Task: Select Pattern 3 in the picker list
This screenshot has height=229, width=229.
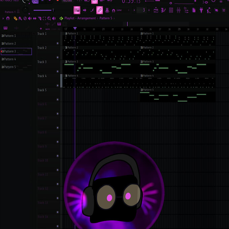Action: (x=17, y=52)
